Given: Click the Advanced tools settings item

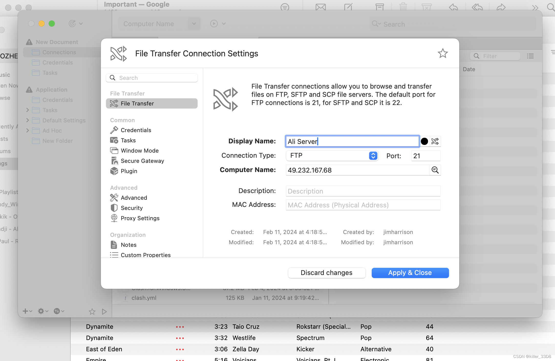Looking at the screenshot, I should (134, 198).
